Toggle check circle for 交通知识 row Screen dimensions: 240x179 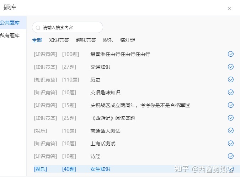coord(231,67)
